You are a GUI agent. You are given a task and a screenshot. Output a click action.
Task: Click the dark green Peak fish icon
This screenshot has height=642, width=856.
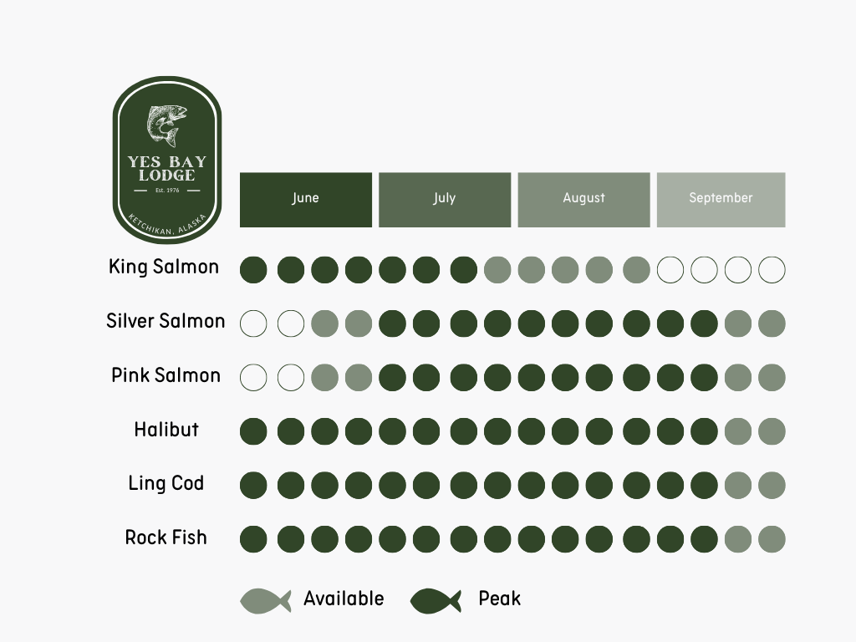click(x=436, y=600)
